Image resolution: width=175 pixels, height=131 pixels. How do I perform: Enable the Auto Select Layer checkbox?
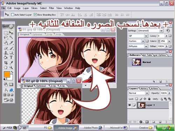13,15
